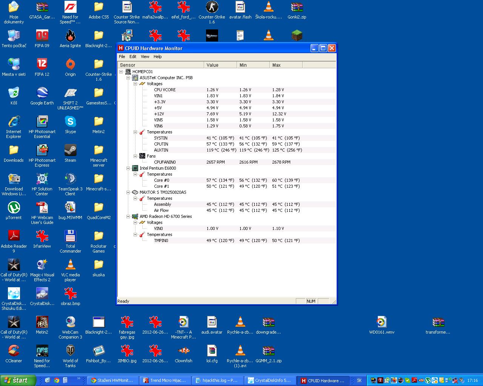Open Tento počítač desktop icon
The height and width of the screenshot is (386, 483).
pos(14,39)
